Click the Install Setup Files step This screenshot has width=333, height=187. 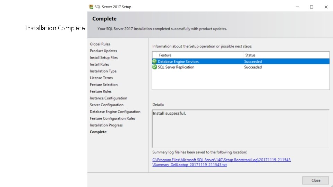[x=104, y=58]
